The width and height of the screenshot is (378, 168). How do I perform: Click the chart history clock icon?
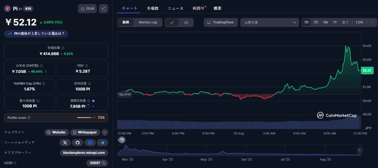pos(122,140)
